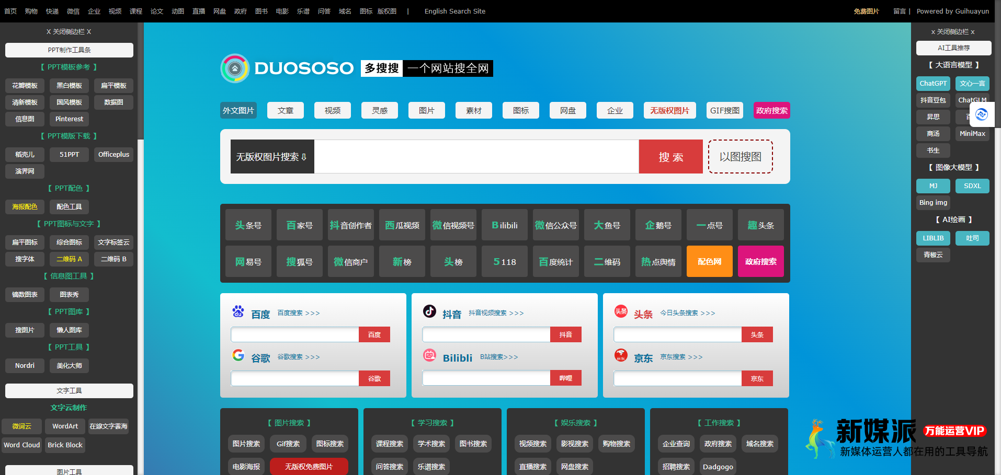1001x475 pixels.
Task: Open the Brick Block link
Action: [65, 445]
